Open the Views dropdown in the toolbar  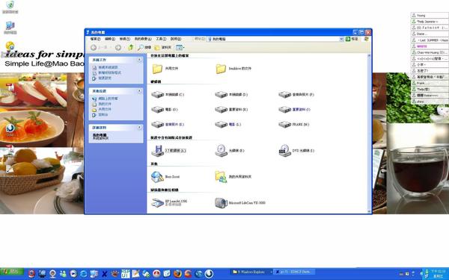pos(180,48)
